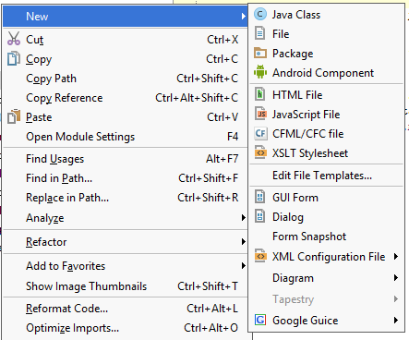The width and height of the screenshot is (409, 340).
Task: Click the Package folder icon
Action: (260, 53)
